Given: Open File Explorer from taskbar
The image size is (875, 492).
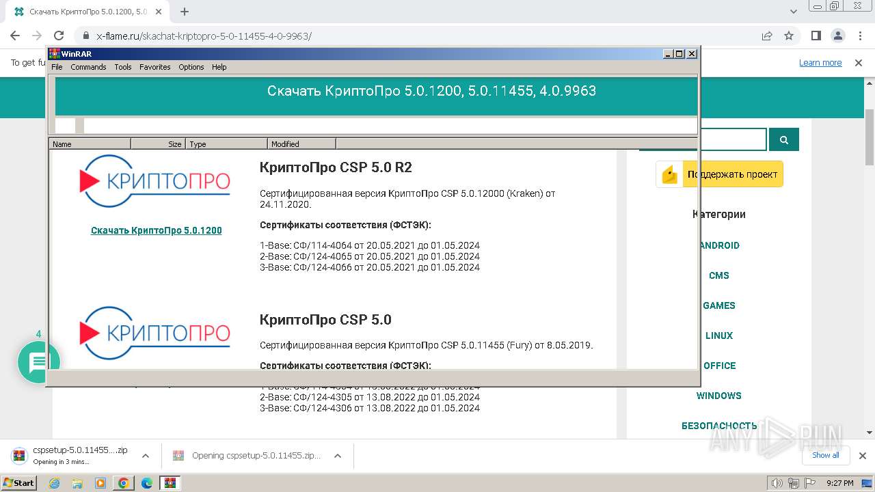Looking at the screenshot, I should pyautogui.click(x=77, y=483).
